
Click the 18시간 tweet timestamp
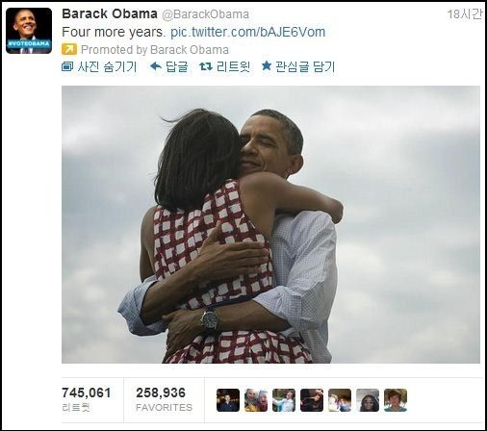click(x=465, y=14)
